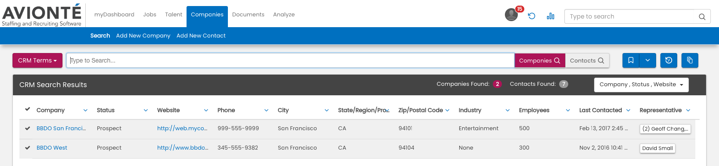
Task: Click the Companies search button
Action: (540, 60)
